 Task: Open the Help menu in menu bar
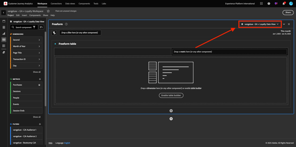(52, 15)
